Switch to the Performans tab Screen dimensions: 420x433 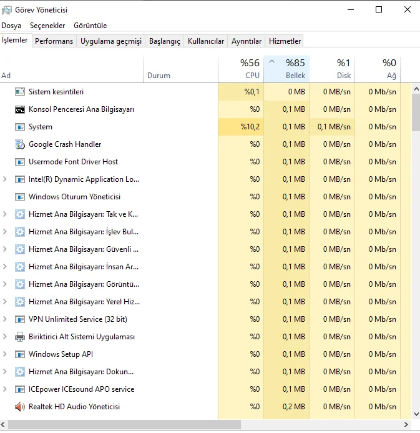pyautogui.click(x=54, y=41)
